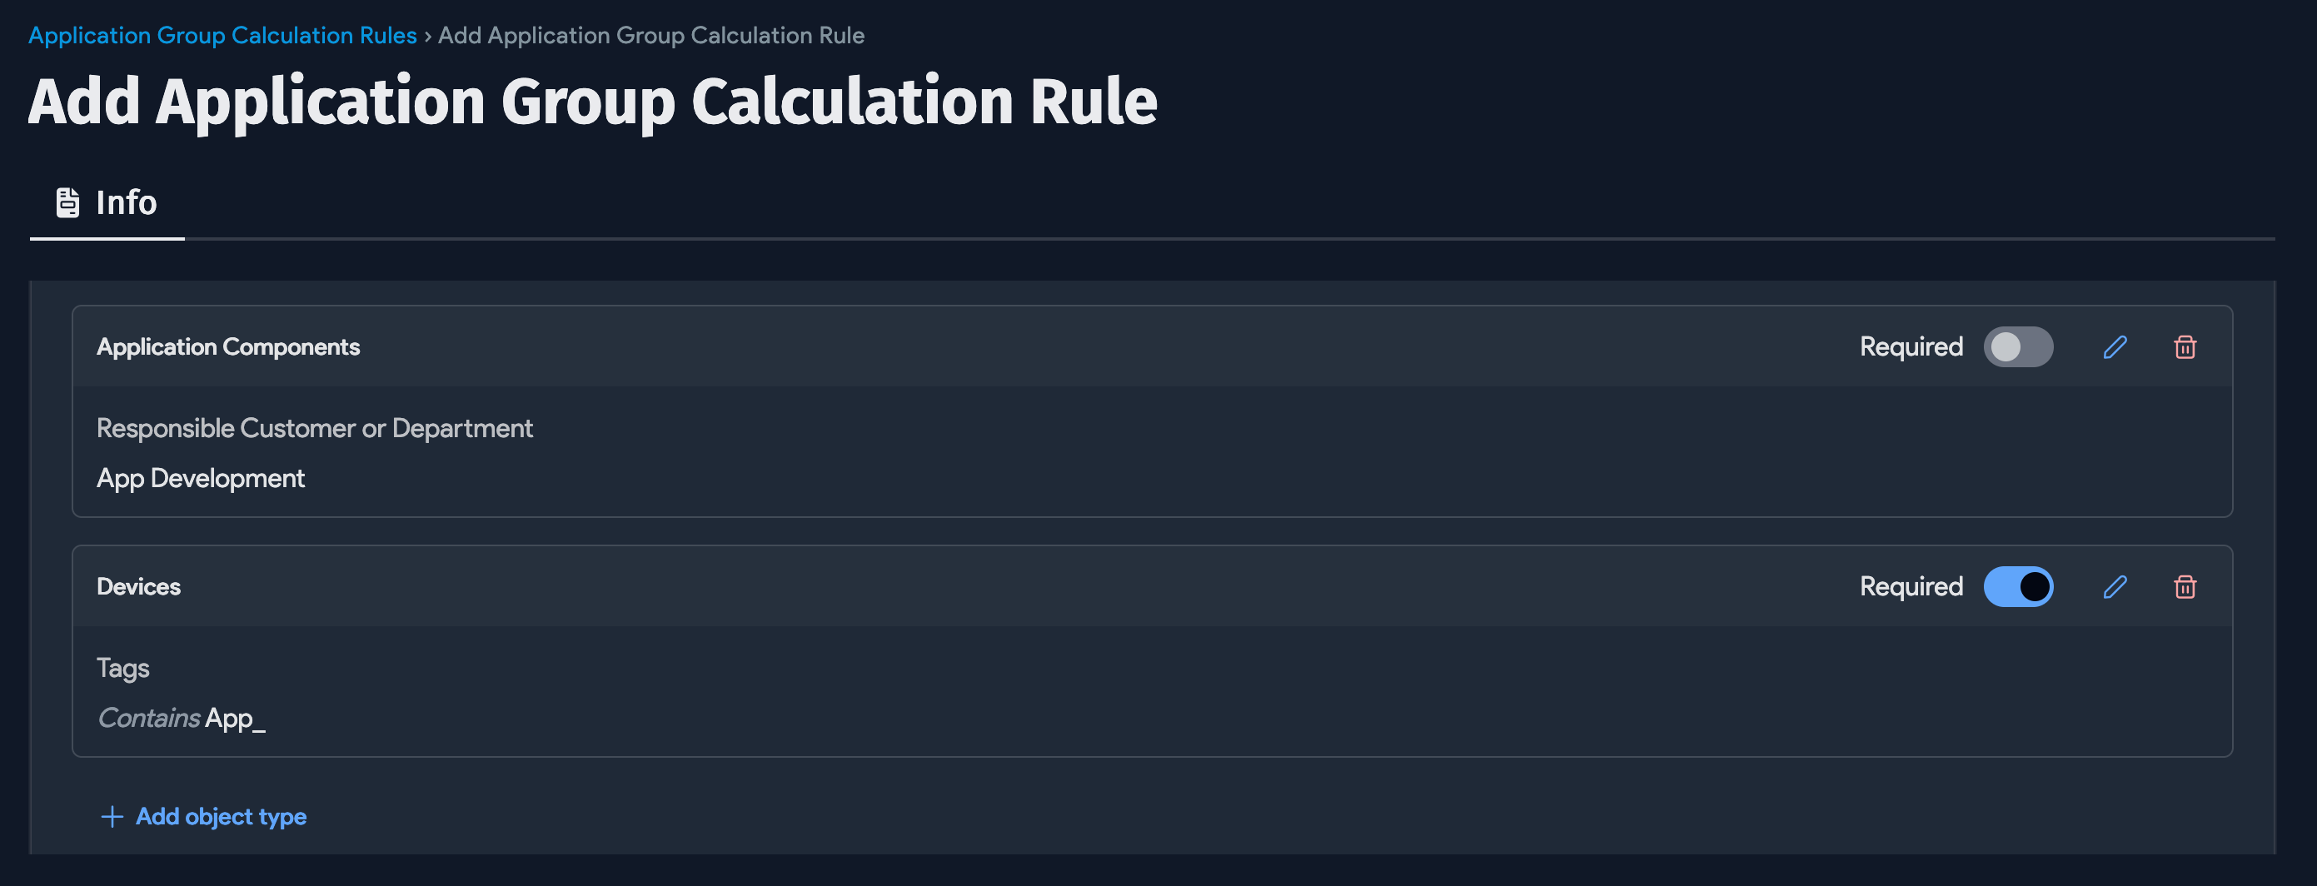The width and height of the screenshot is (2317, 886).
Task: Click the Contains App_ tag condition
Action: coord(181,719)
